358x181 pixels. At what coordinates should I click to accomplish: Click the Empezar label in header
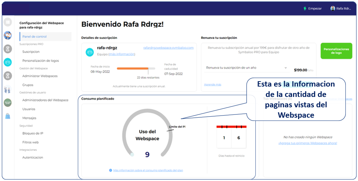click(x=315, y=9)
